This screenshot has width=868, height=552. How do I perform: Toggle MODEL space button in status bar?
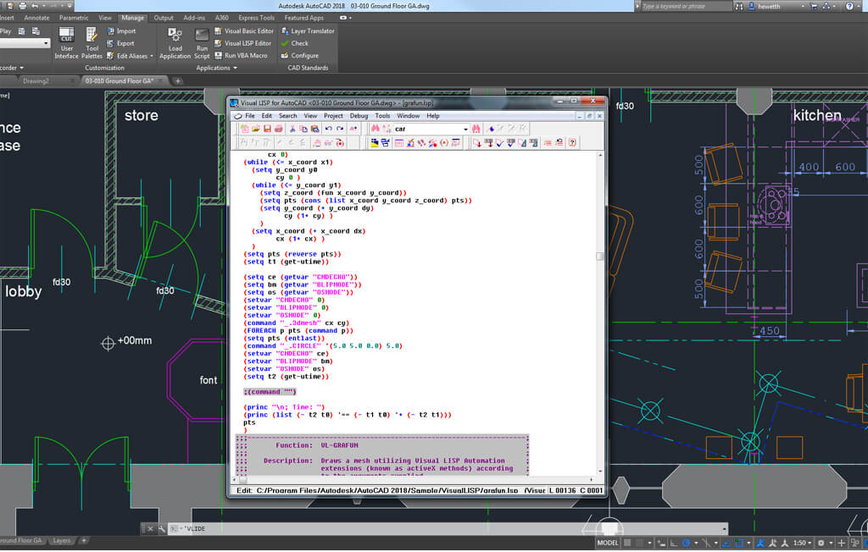607,544
